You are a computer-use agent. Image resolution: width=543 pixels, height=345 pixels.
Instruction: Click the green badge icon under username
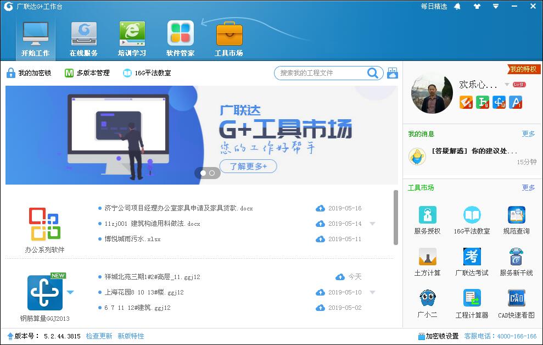(483, 103)
